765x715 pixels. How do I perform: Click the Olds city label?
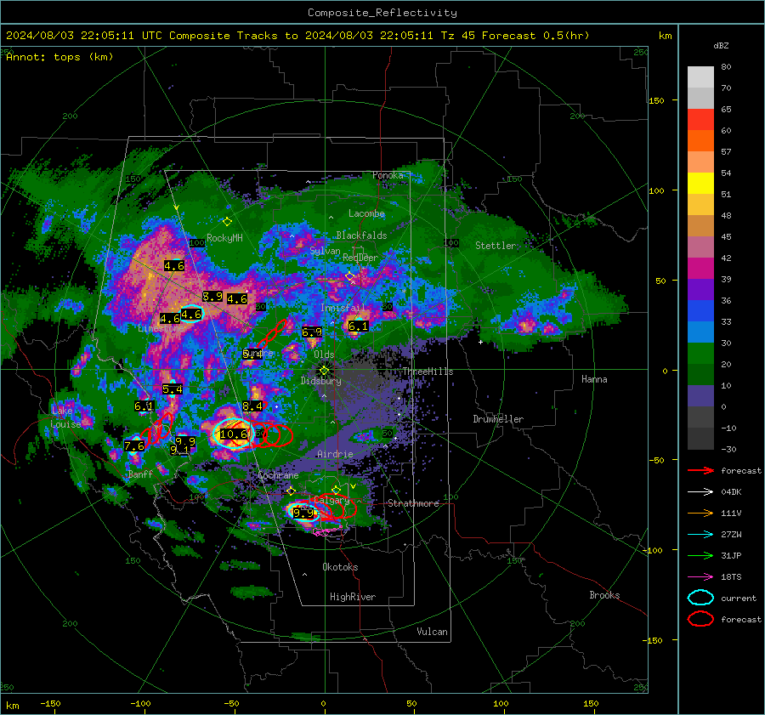324,355
